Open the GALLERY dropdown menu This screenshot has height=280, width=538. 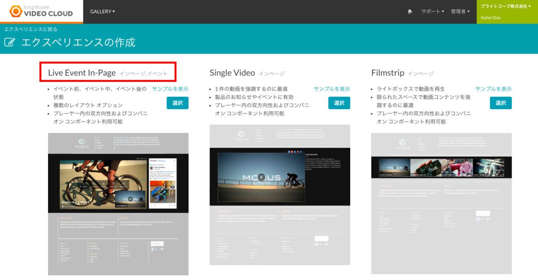coord(102,12)
